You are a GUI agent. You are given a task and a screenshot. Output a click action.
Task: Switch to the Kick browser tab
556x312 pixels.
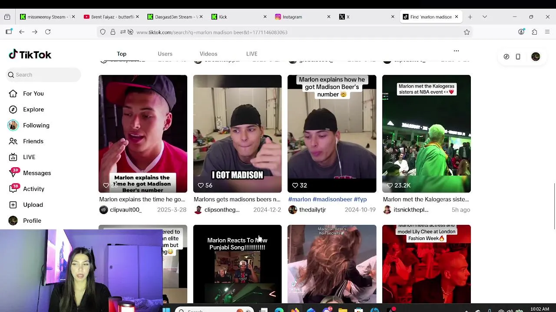(x=238, y=17)
